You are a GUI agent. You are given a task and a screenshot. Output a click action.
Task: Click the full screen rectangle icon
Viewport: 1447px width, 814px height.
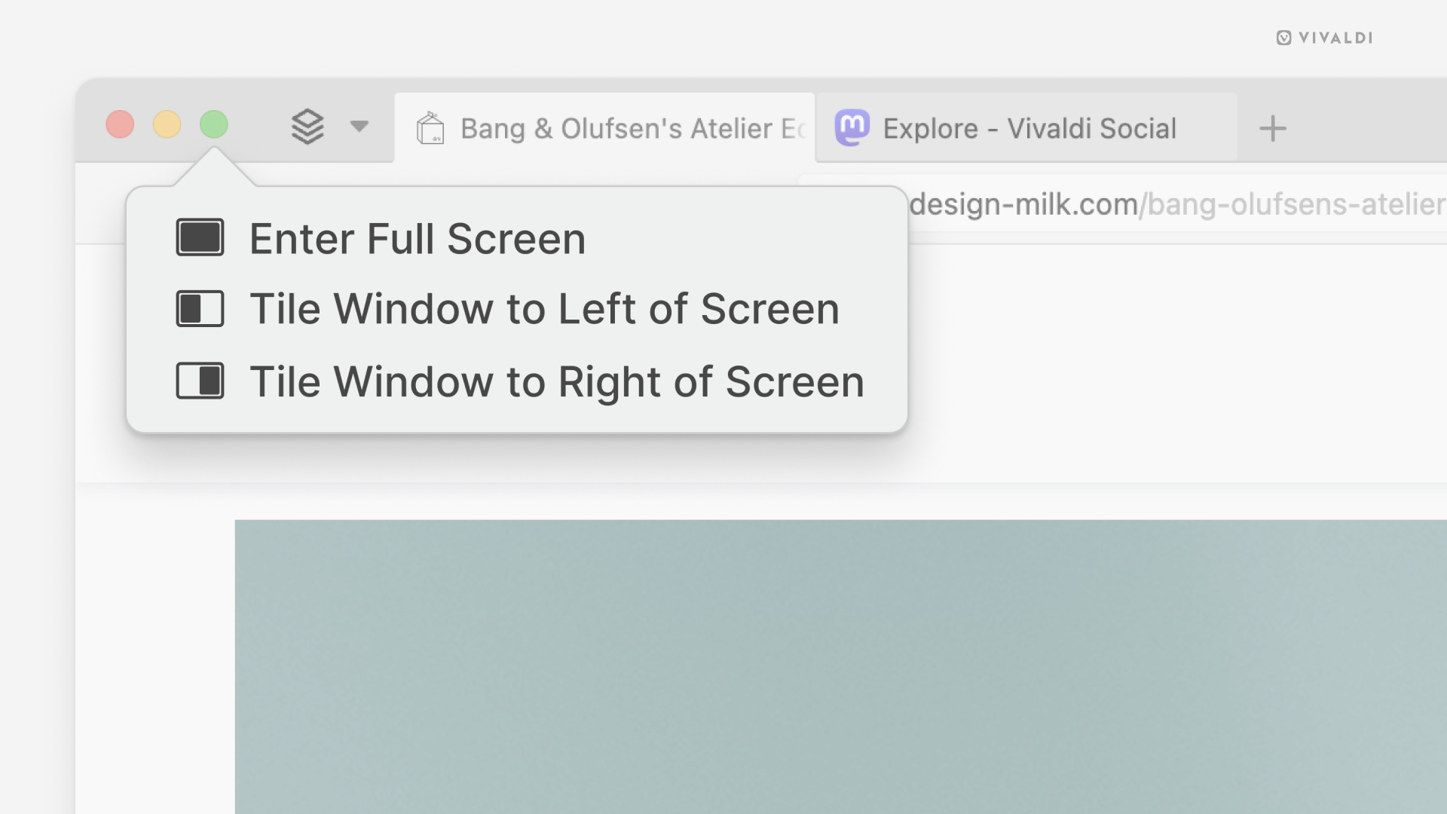click(x=200, y=237)
